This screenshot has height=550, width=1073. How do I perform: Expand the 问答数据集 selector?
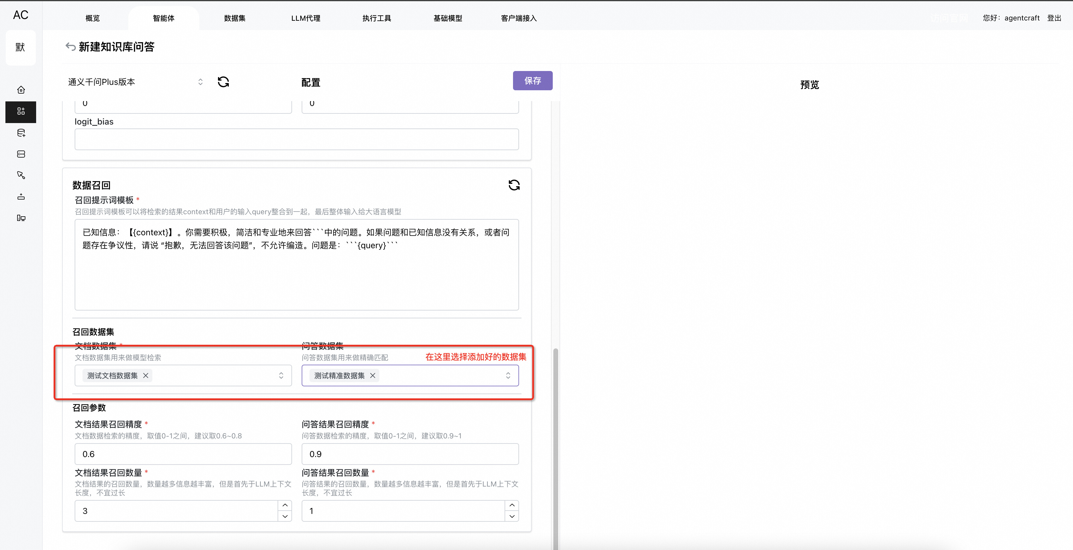[x=410, y=375]
